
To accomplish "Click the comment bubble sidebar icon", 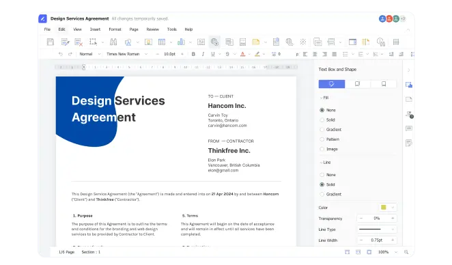I will [x=409, y=128].
